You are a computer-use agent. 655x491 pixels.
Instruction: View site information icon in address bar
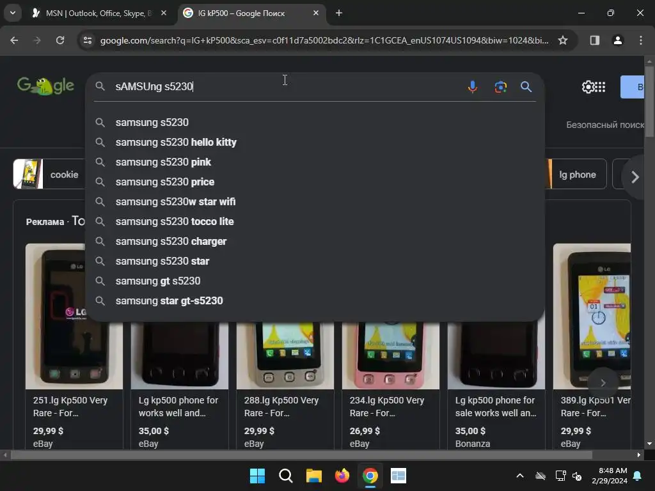click(x=88, y=40)
